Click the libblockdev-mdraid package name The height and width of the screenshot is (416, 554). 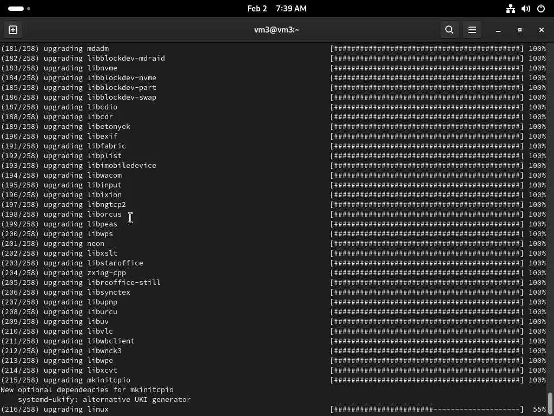click(126, 58)
